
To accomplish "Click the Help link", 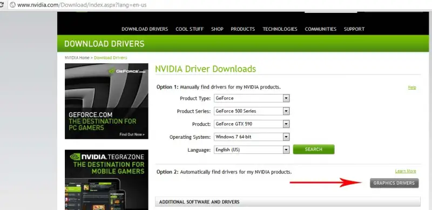I will 412,87.
